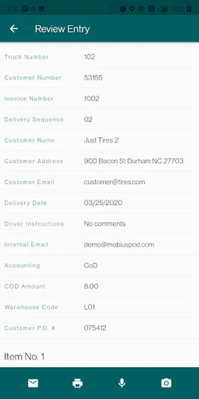
Task: Tap the alarm icon in status bar
Action: 122,9
